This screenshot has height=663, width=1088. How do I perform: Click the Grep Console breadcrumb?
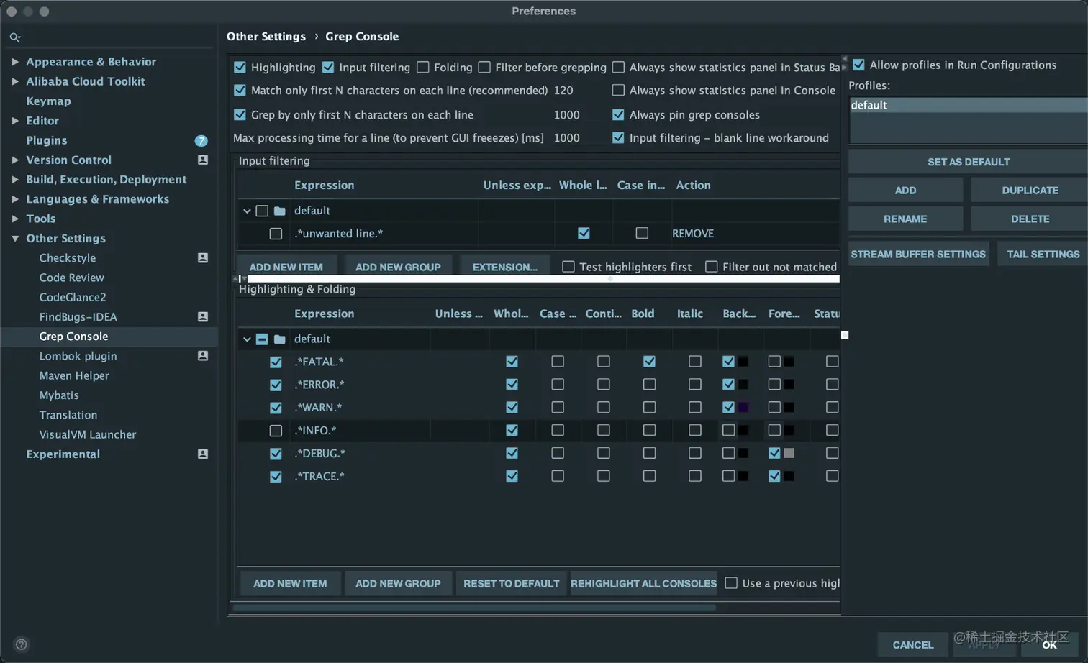(362, 36)
